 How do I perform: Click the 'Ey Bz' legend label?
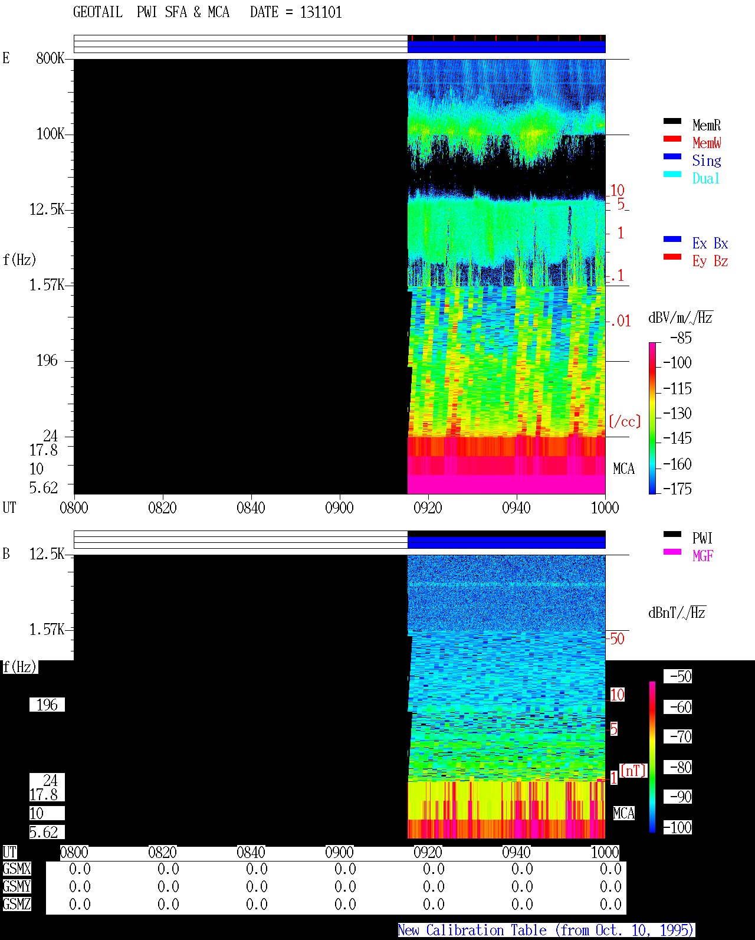pyautogui.click(x=710, y=261)
